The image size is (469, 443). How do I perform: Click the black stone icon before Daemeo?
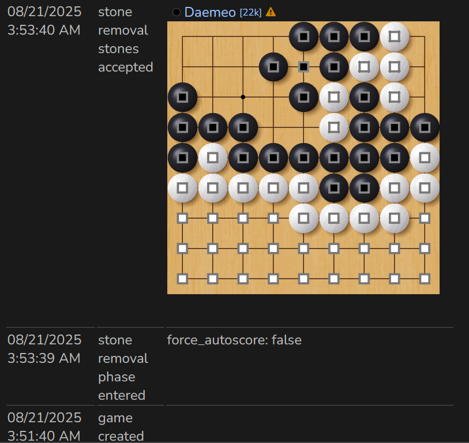click(177, 12)
